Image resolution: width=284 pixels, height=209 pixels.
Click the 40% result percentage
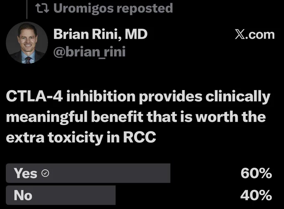[x=256, y=195]
